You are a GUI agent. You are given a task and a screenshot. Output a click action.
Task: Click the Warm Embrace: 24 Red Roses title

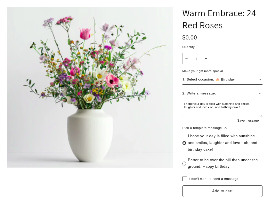[219, 19]
